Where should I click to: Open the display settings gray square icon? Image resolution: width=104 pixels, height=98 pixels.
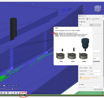1,93
